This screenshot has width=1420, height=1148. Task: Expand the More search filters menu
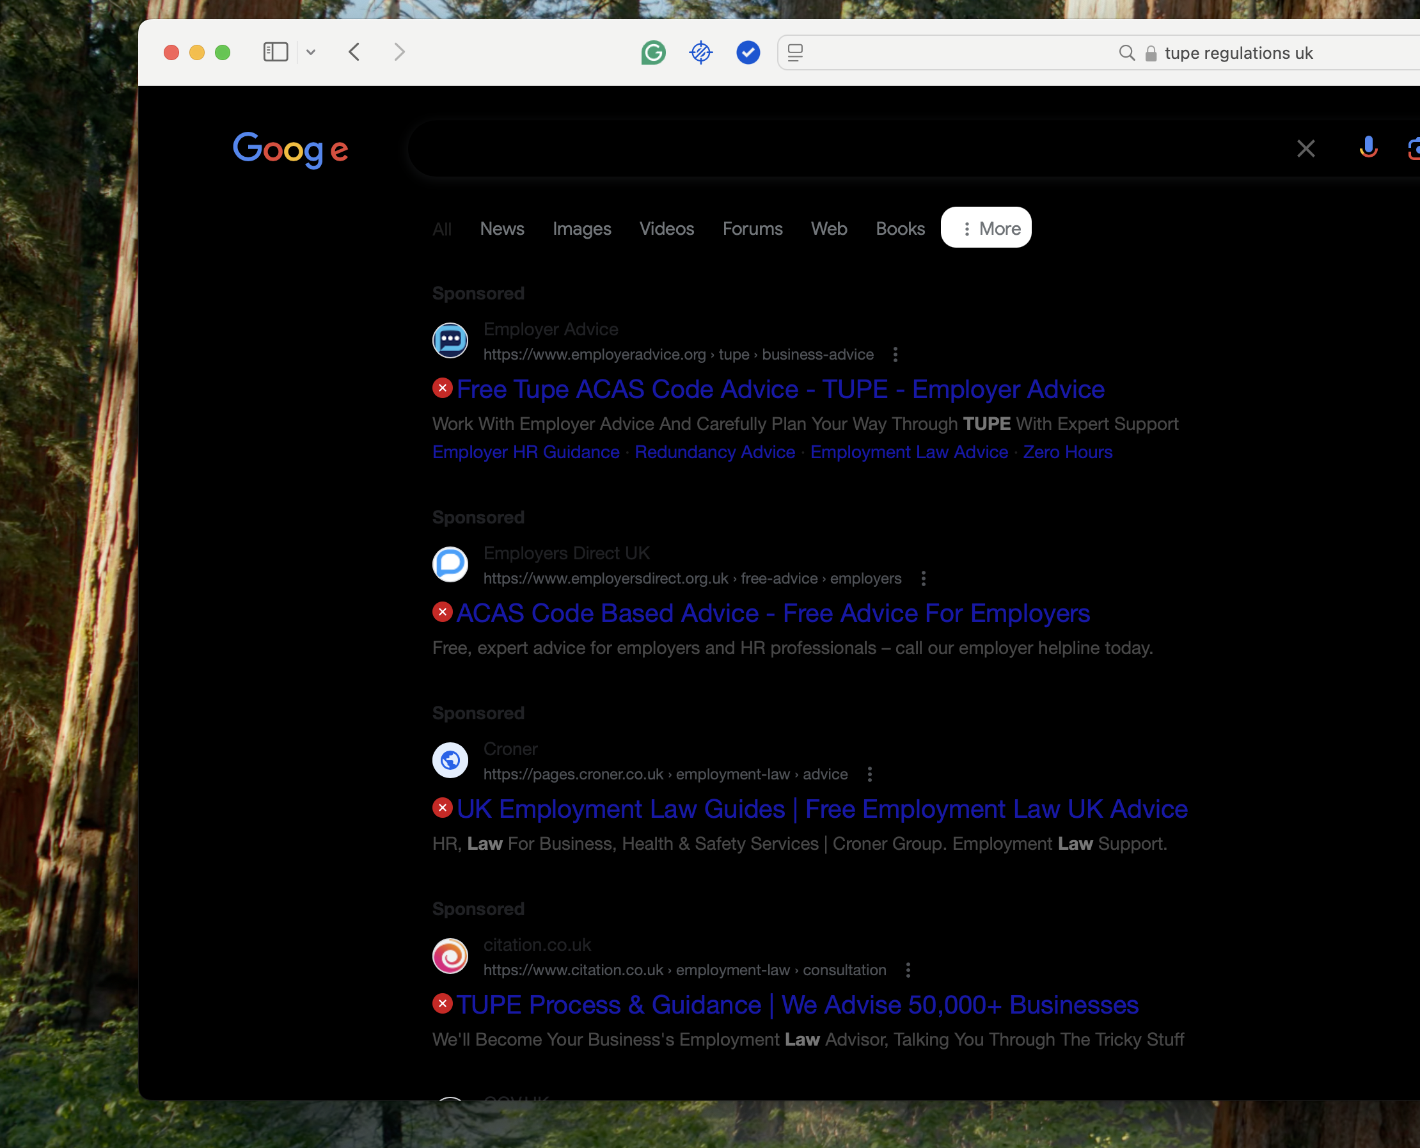pos(986,228)
